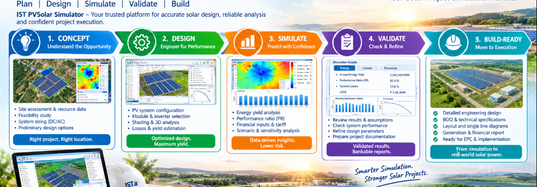Click the IST PVSolar Simulator heading text
The height and width of the screenshot is (187, 537).
tap(50, 15)
